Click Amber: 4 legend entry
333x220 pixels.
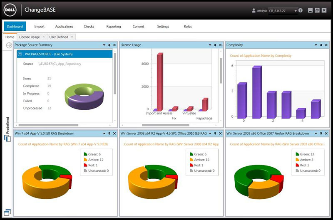304,160
